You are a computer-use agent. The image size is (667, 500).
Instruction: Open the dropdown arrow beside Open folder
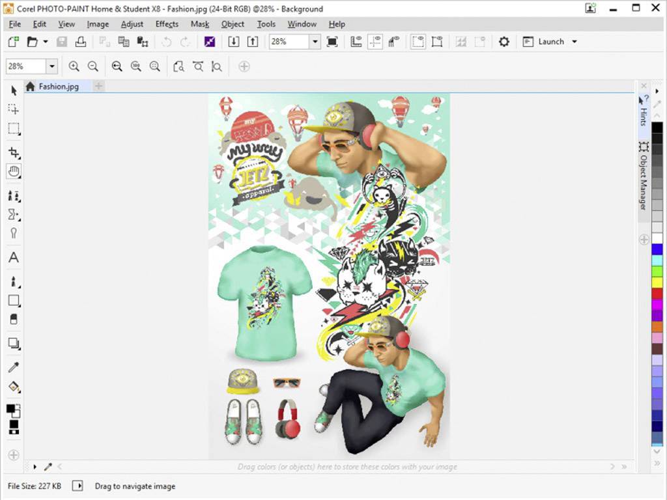click(46, 42)
